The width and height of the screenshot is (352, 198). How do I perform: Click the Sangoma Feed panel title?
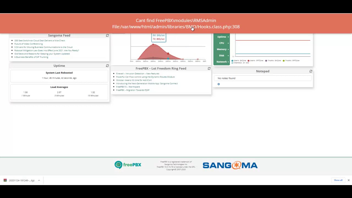[59, 35]
